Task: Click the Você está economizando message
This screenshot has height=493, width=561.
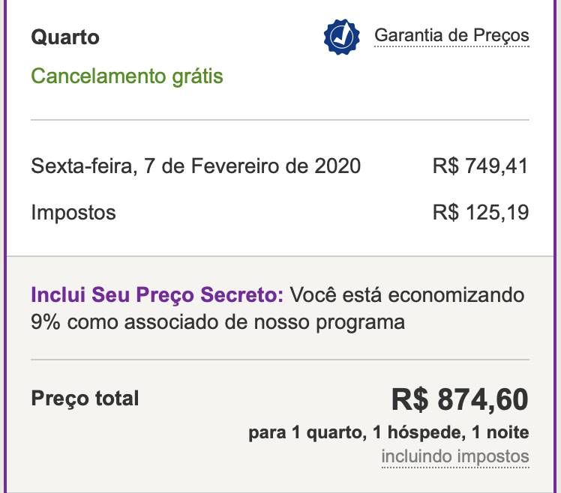Action: pyautogui.click(x=406, y=295)
